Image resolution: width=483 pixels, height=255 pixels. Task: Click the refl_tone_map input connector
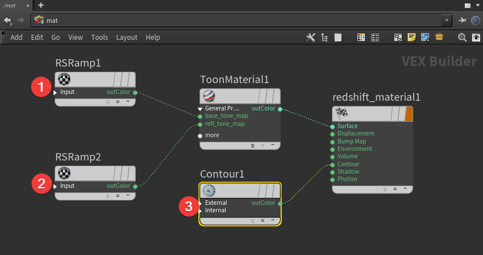200,125
